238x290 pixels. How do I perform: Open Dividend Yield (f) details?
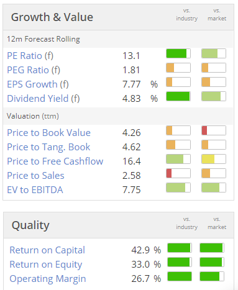[x=43, y=99]
